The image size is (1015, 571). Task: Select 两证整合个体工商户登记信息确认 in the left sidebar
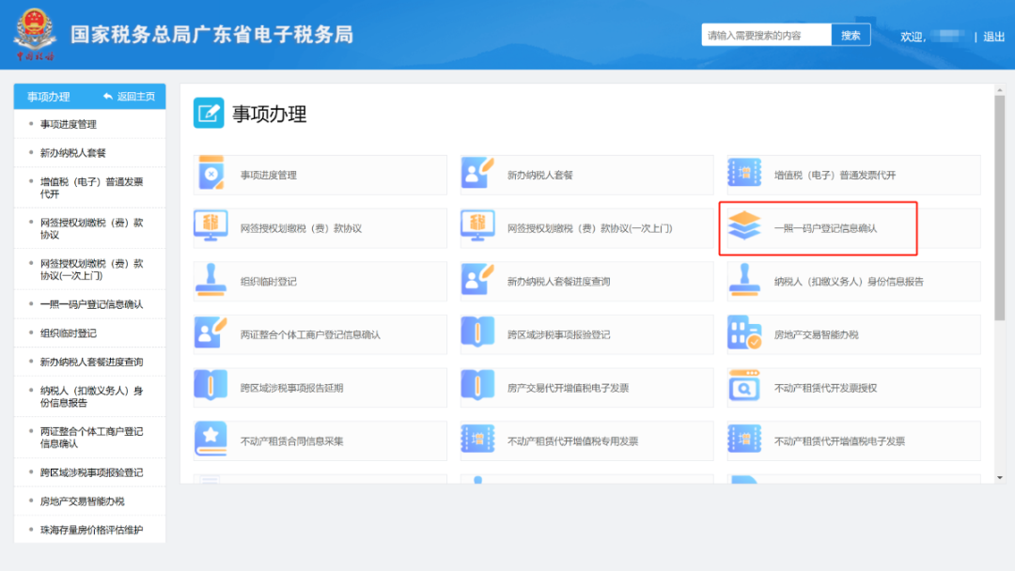[91, 437]
